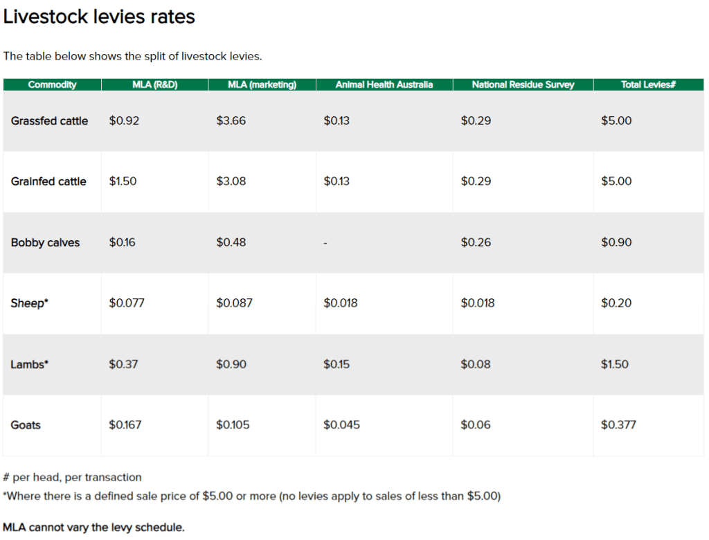Screen dimensions: 709x540
Task: Click Grainfed cattle MLA R&D value $1.50
Action: pyautogui.click(x=123, y=181)
